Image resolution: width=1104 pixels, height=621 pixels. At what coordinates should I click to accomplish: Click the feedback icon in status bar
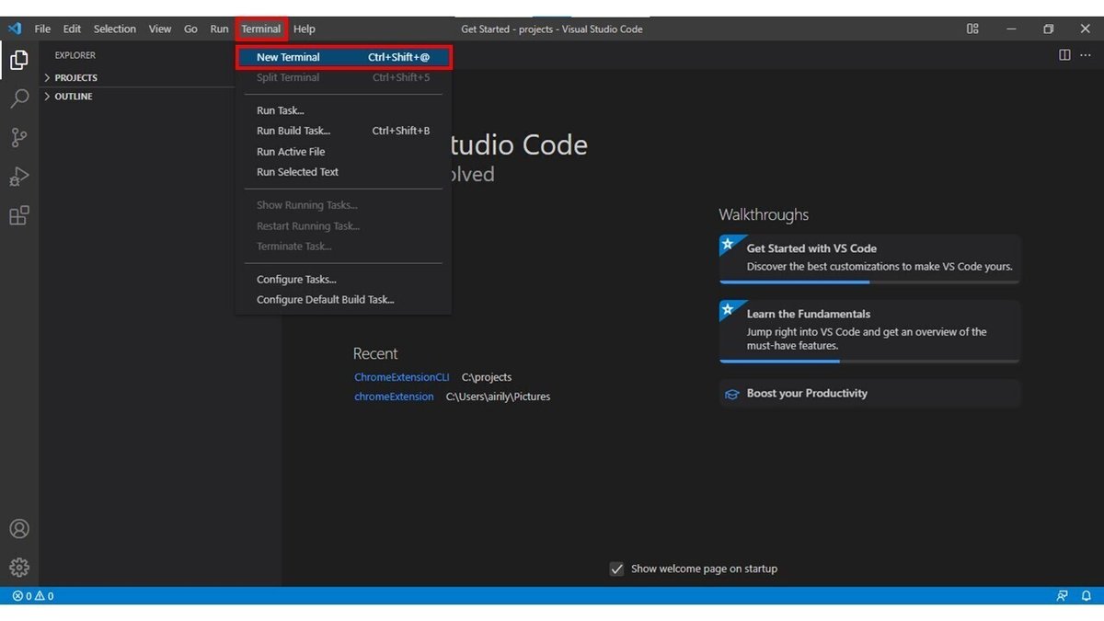(1063, 595)
